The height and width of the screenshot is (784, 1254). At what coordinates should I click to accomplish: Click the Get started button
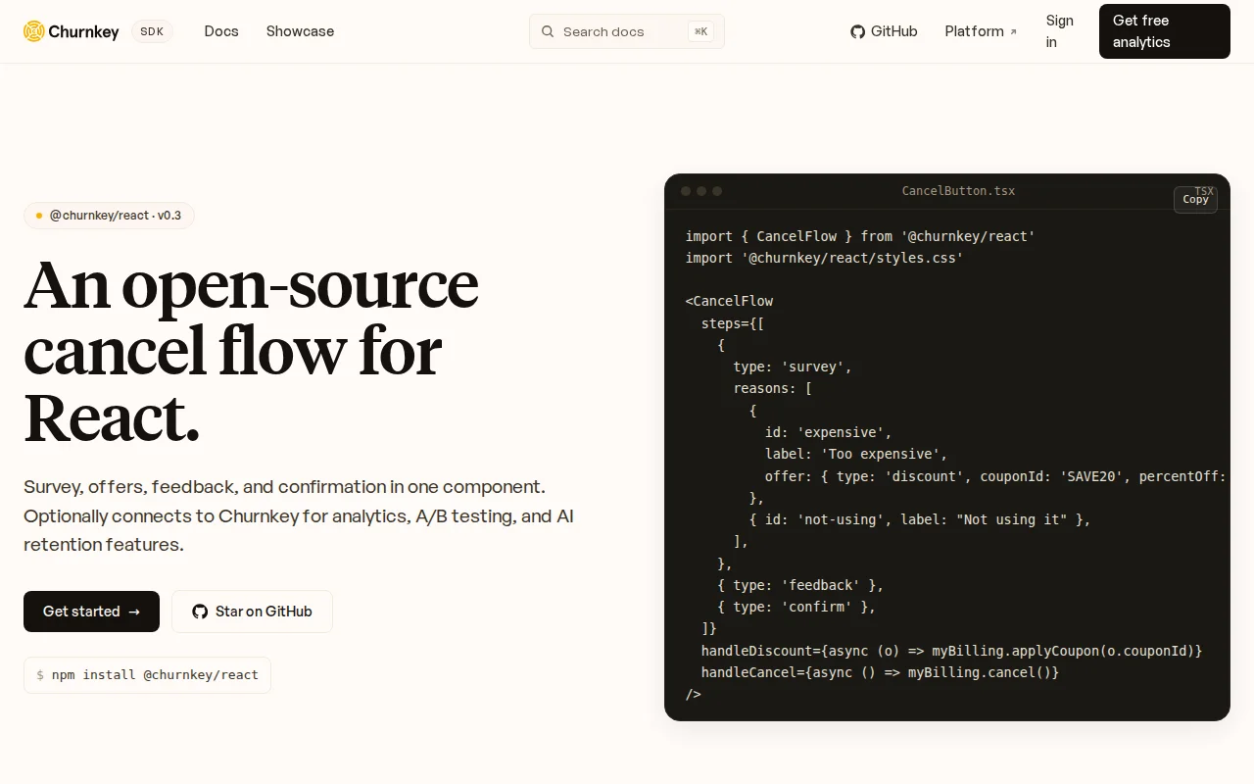91,612
